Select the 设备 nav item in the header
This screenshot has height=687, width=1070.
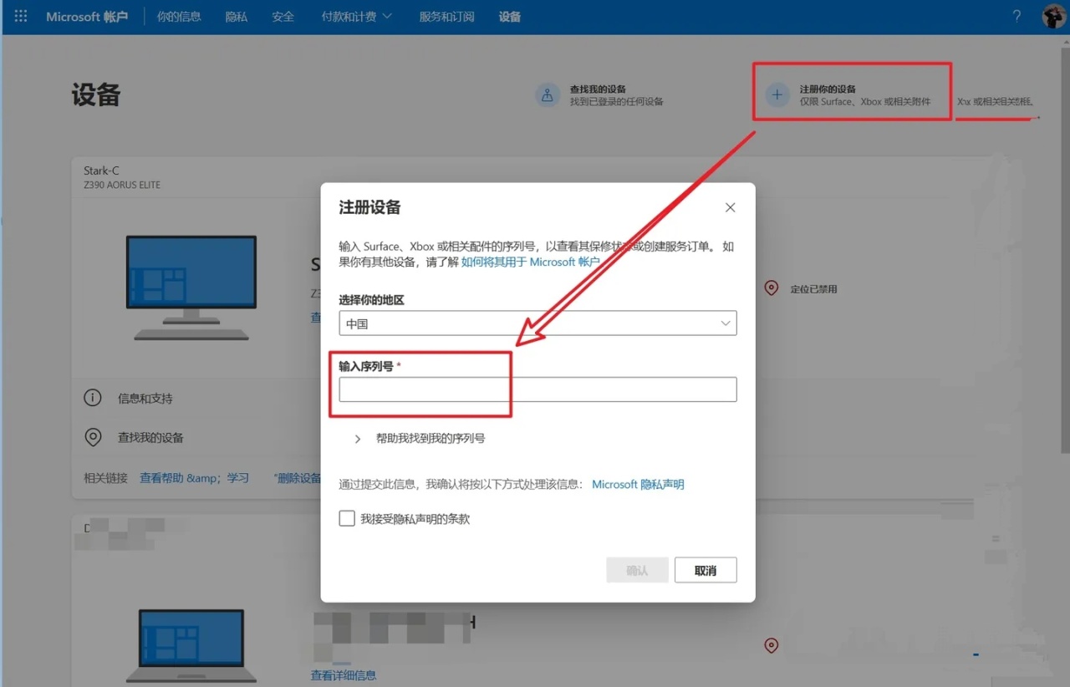tap(510, 17)
